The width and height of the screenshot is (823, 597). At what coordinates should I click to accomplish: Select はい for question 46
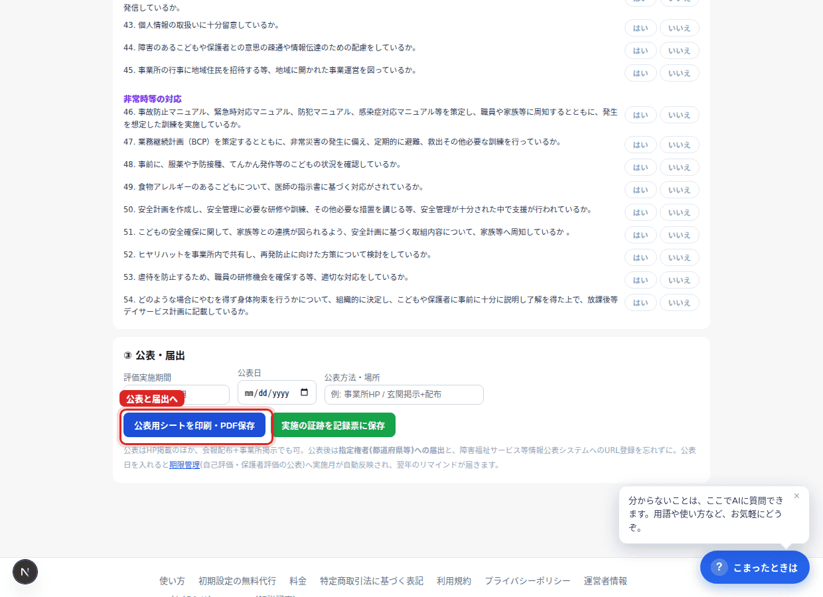tap(640, 115)
